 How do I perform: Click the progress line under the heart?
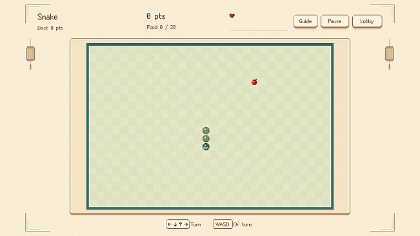pos(259,30)
